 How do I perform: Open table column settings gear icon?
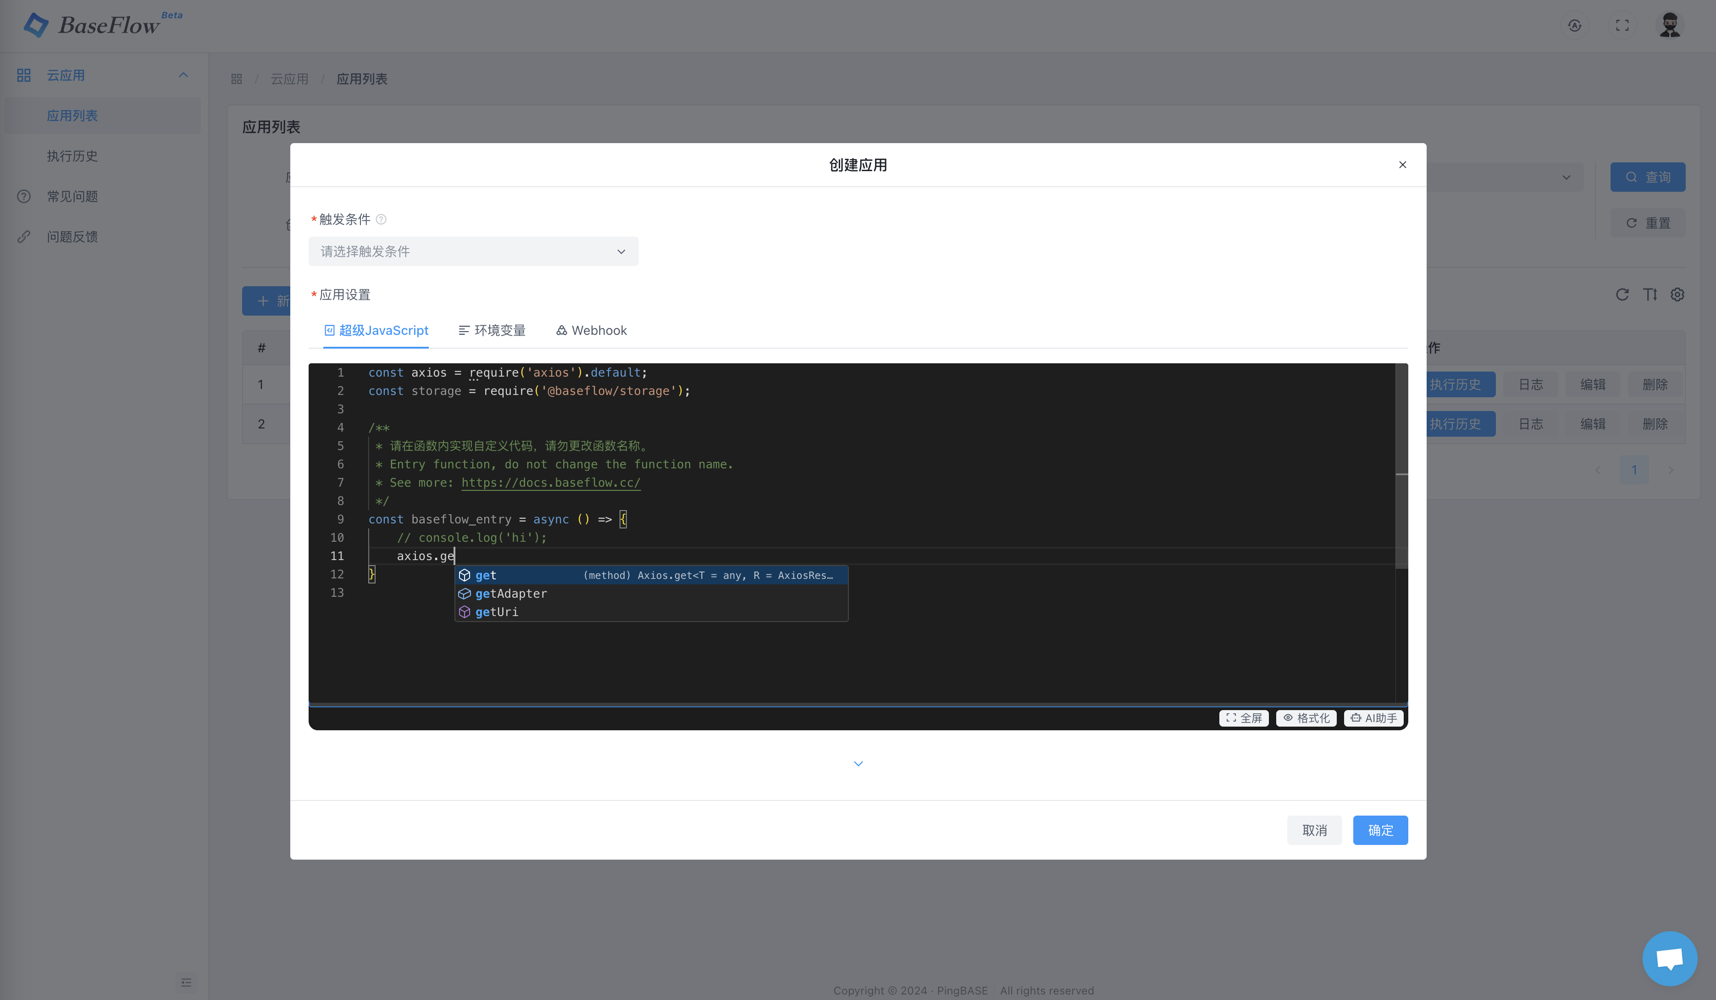point(1677,294)
